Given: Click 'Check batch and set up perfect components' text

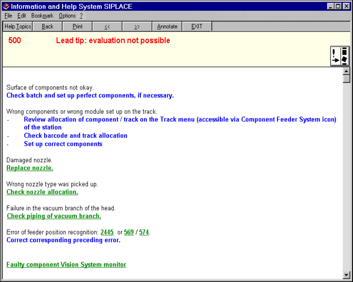Looking at the screenshot, I should pyautogui.click(x=90, y=95).
